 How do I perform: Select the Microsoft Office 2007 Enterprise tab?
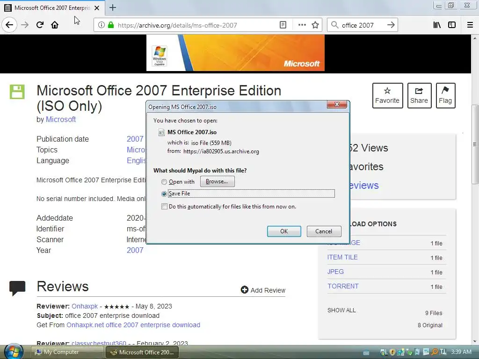pos(52,7)
